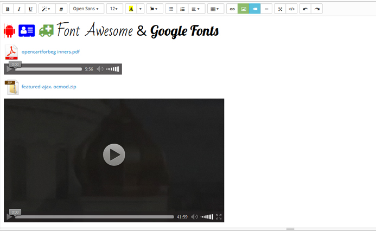Open the Open Sans font family dropdown
Viewport: 376px width, 232px height.
[x=87, y=9]
